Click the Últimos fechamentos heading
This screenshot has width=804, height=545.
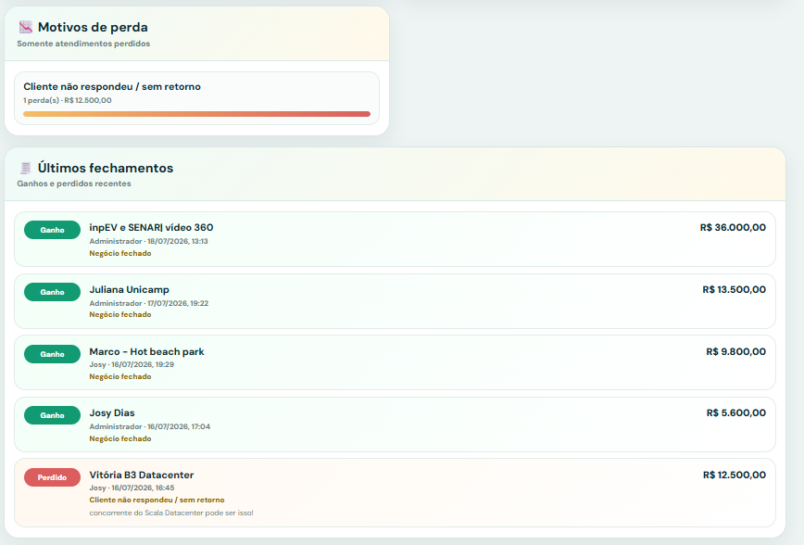(106, 168)
